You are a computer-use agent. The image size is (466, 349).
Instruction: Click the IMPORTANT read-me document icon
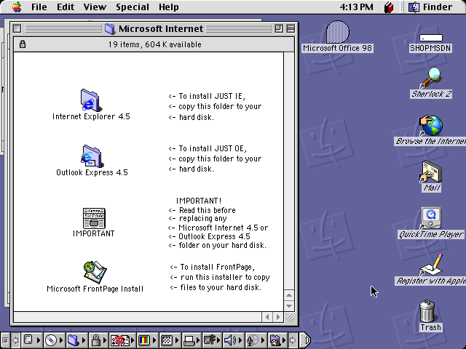[93, 217]
